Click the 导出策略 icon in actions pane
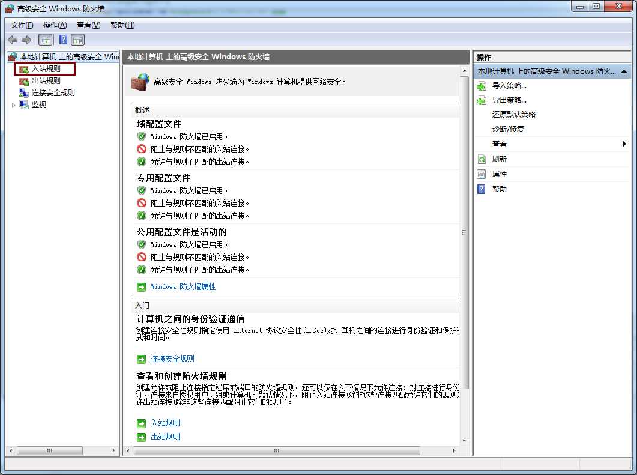Screen dimensions: 637x475 click(x=482, y=100)
